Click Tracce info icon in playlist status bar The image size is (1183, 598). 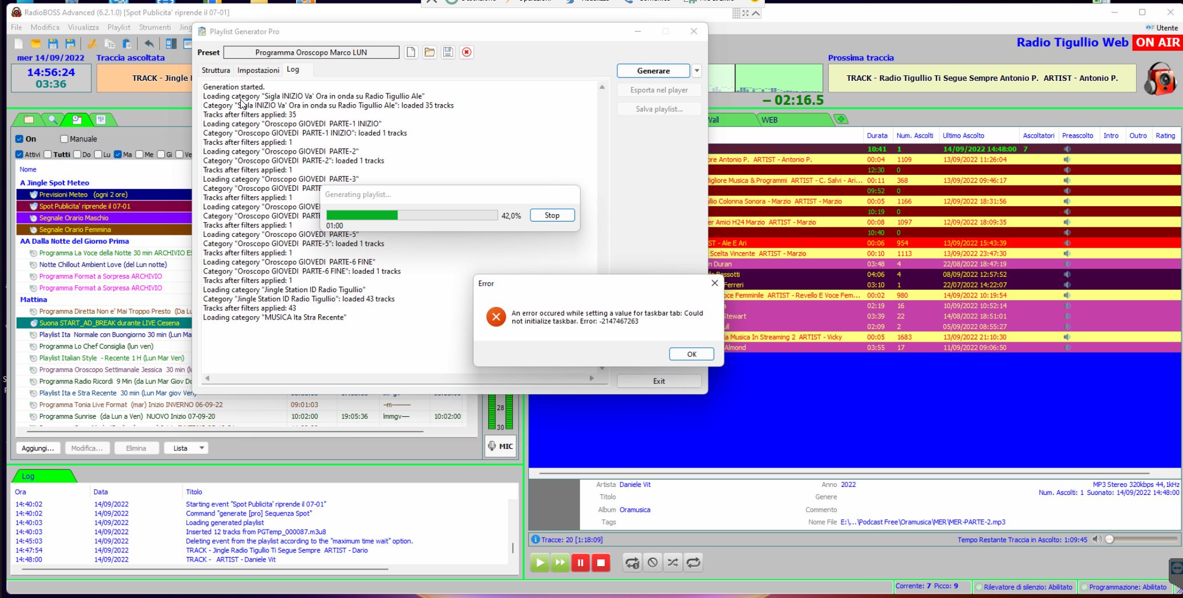pyautogui.click(x=535, y=539)
